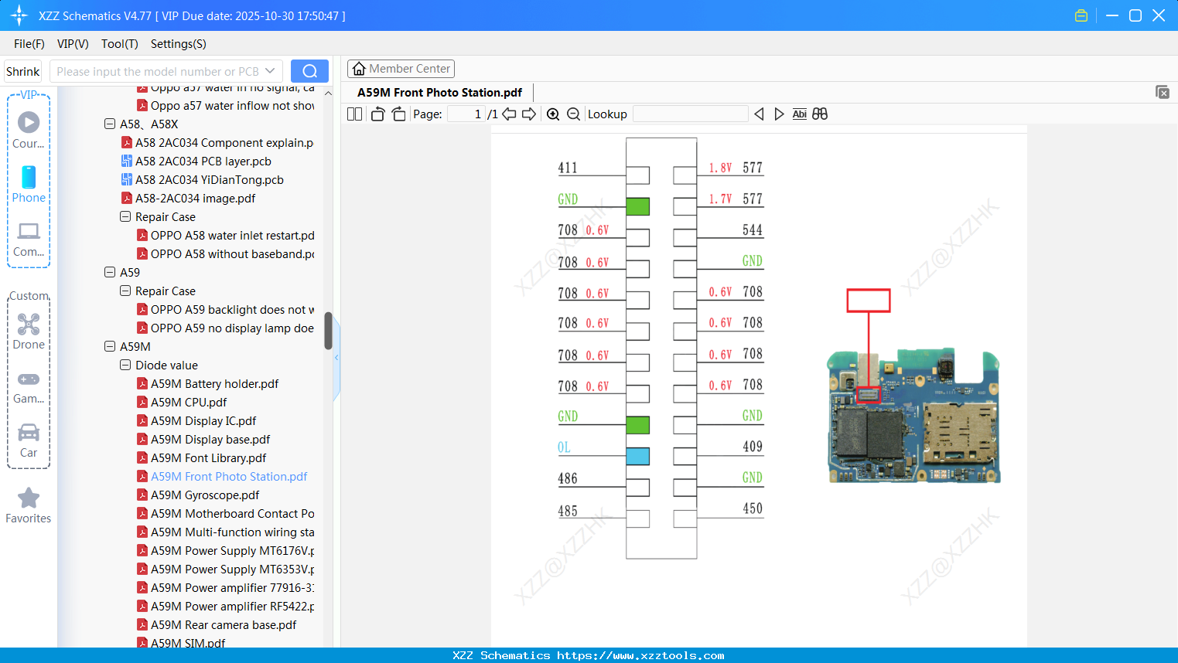1178x663 pixels.
Task: Open A58 2AC034 Component explain file
Action: point(217,143)
